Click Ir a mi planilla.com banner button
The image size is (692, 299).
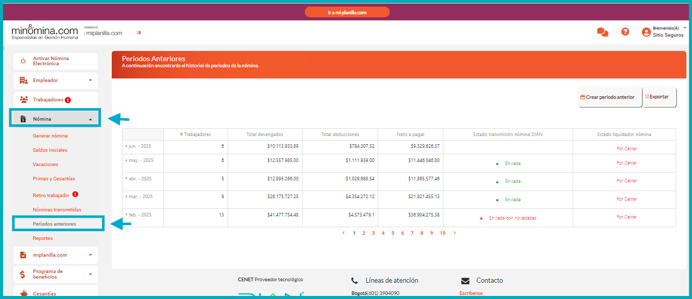click(347, 12)
